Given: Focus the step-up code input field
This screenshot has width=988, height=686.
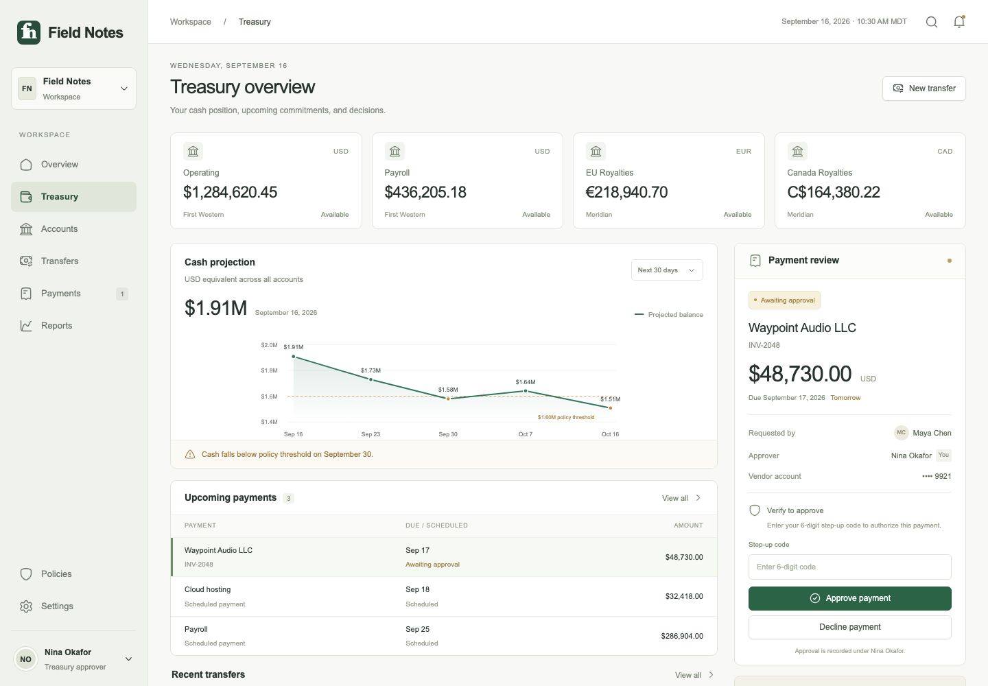Looking at the screenshot, I should tap(849, 567).
